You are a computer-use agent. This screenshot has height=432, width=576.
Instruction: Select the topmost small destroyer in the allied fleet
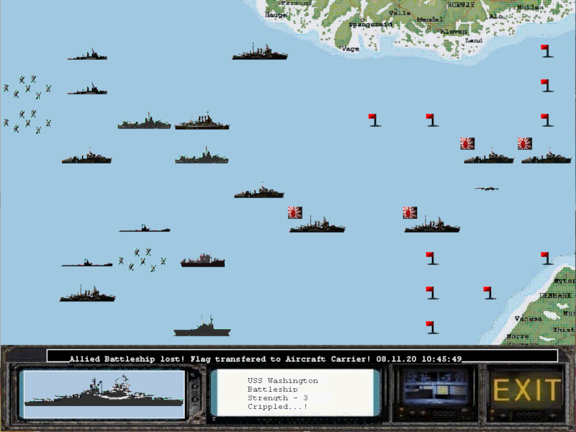(x=87, y=55)
